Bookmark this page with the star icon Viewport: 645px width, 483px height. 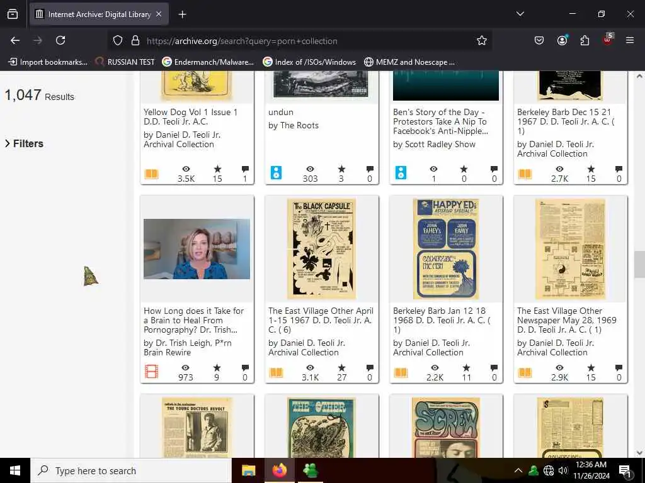click(x=482, y=40)
